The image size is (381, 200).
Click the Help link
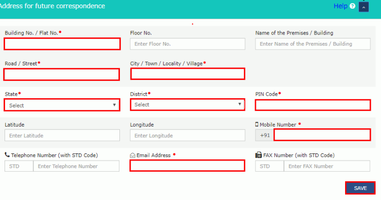coord(341,6)
